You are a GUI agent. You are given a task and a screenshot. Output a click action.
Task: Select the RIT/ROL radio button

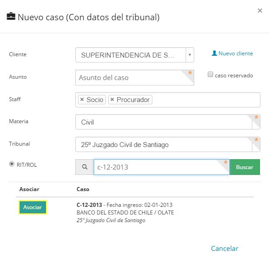pyautogui.click(x=12, y=164)
